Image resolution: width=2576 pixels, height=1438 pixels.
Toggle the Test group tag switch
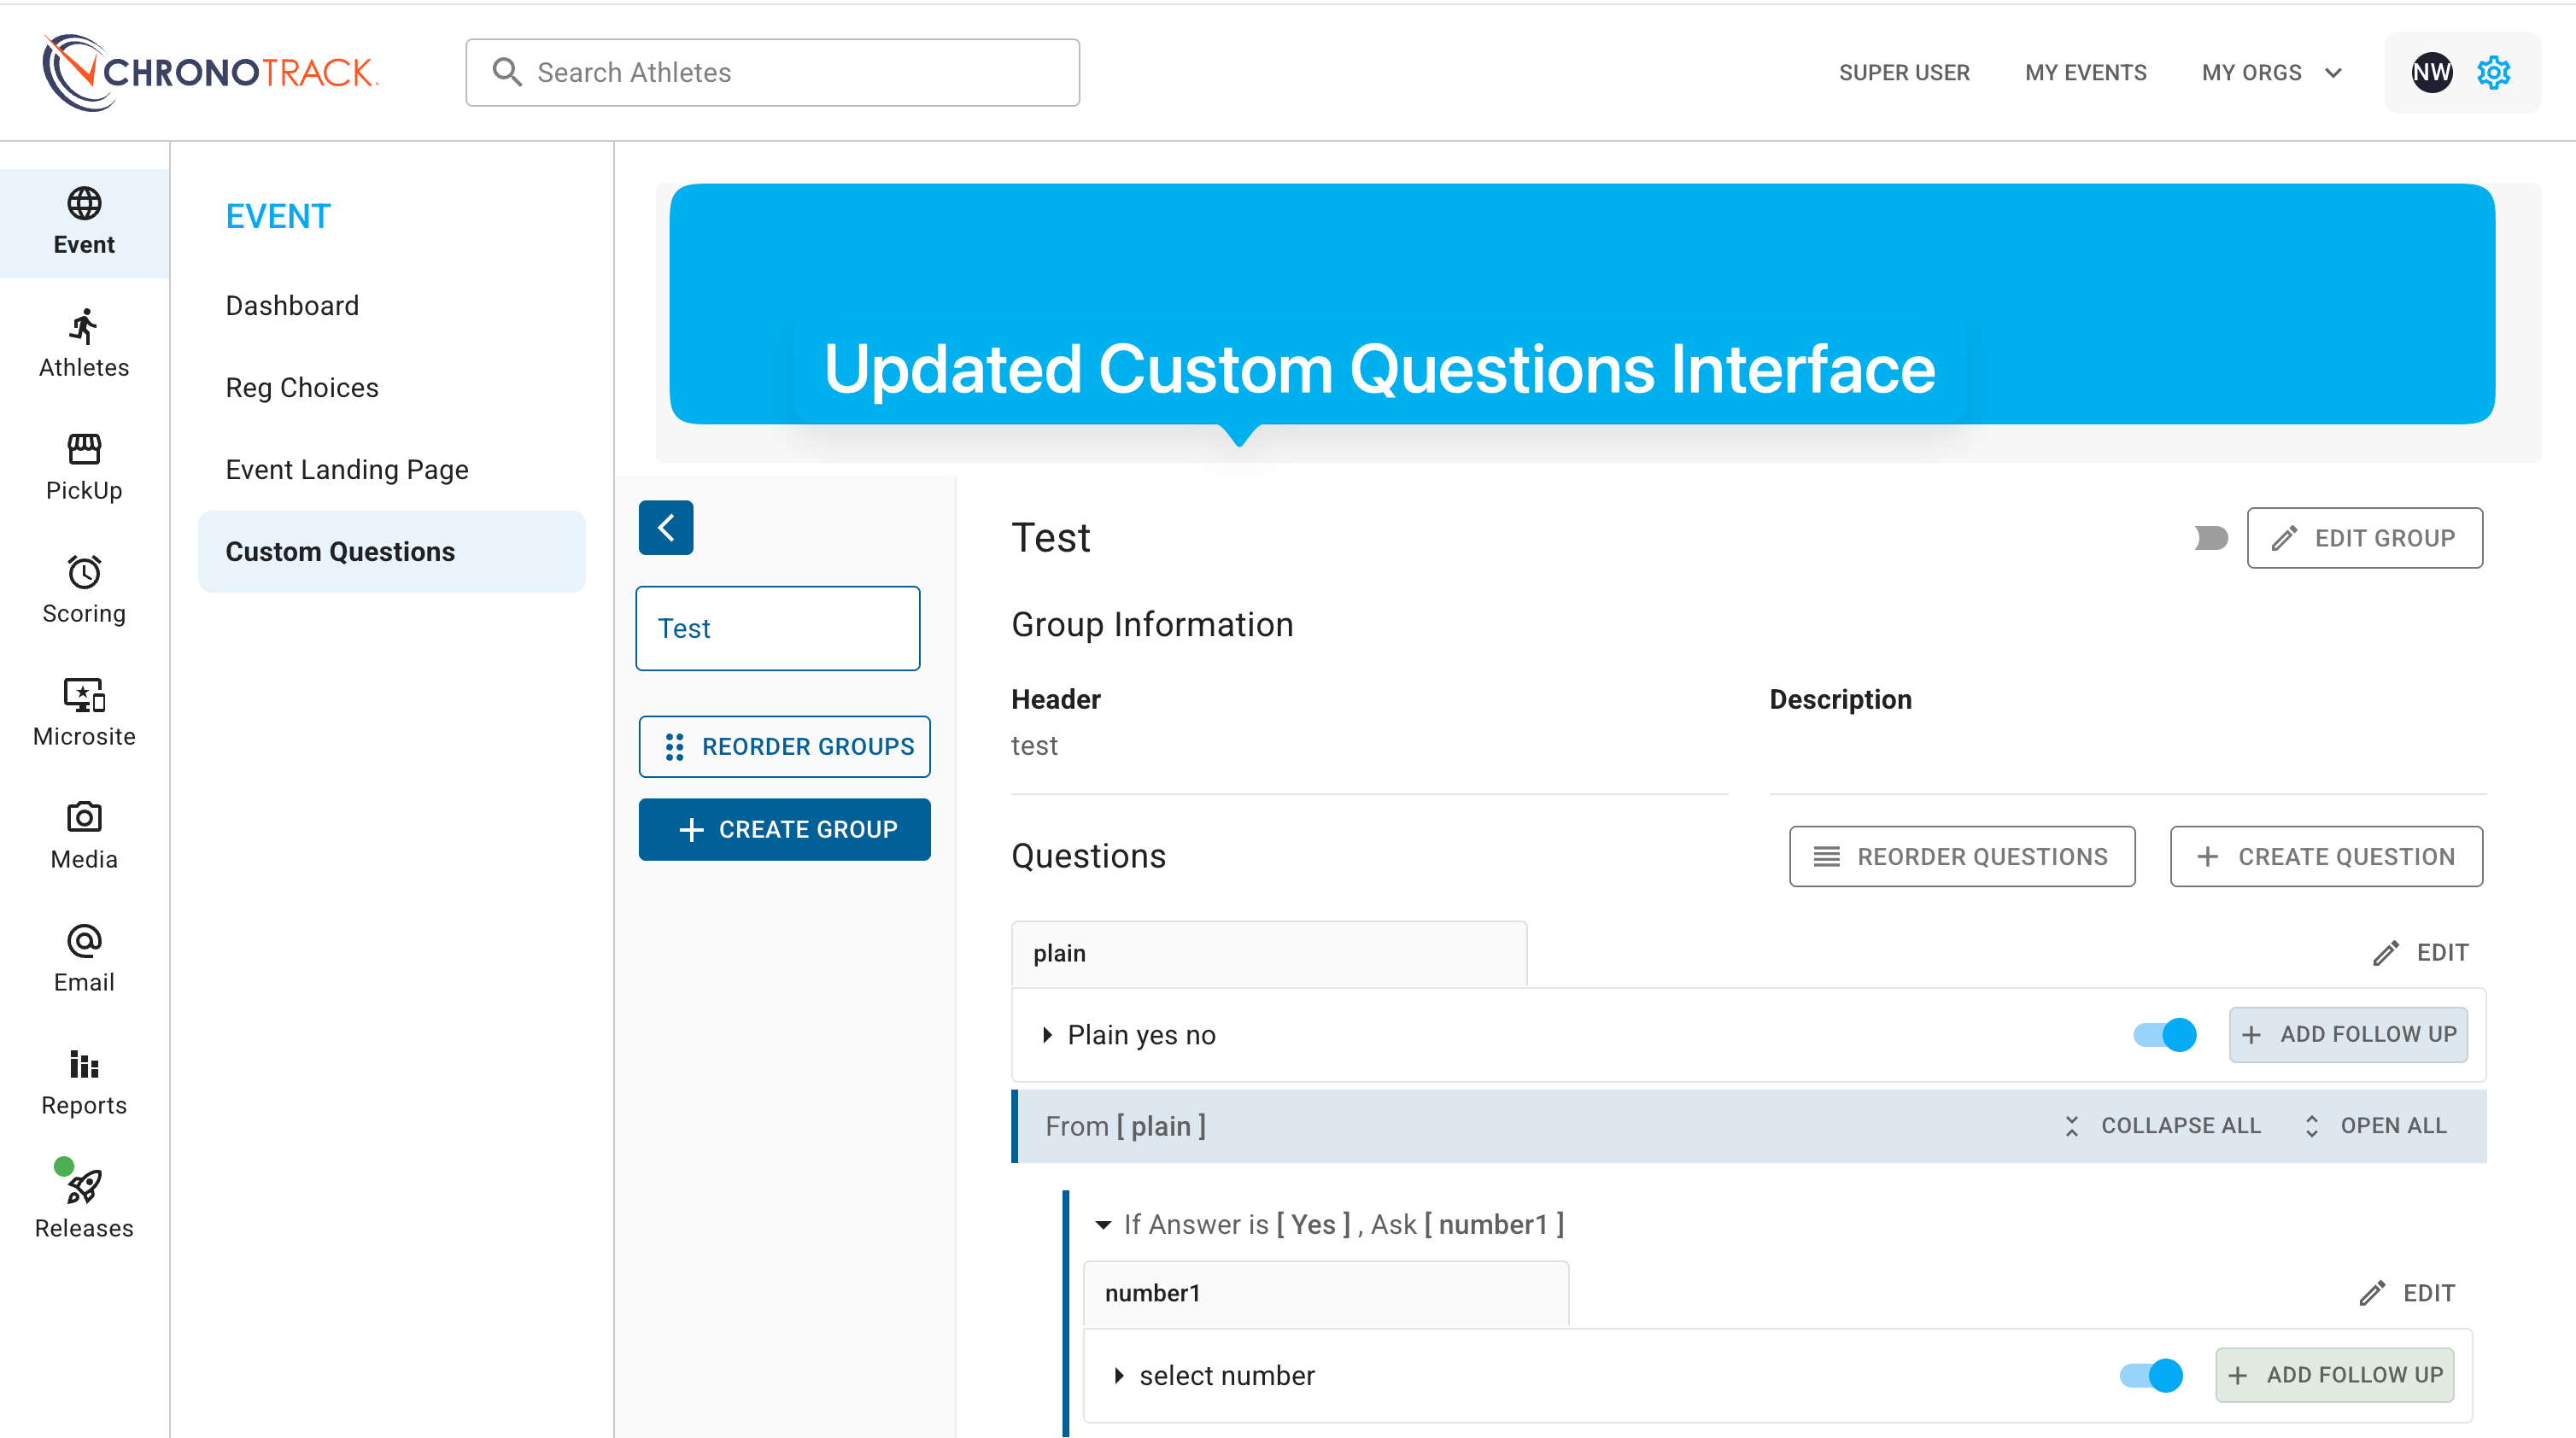2211,538
